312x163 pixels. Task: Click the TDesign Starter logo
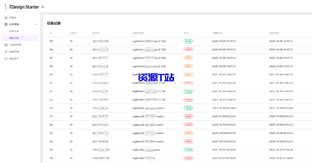pos(22,7)
